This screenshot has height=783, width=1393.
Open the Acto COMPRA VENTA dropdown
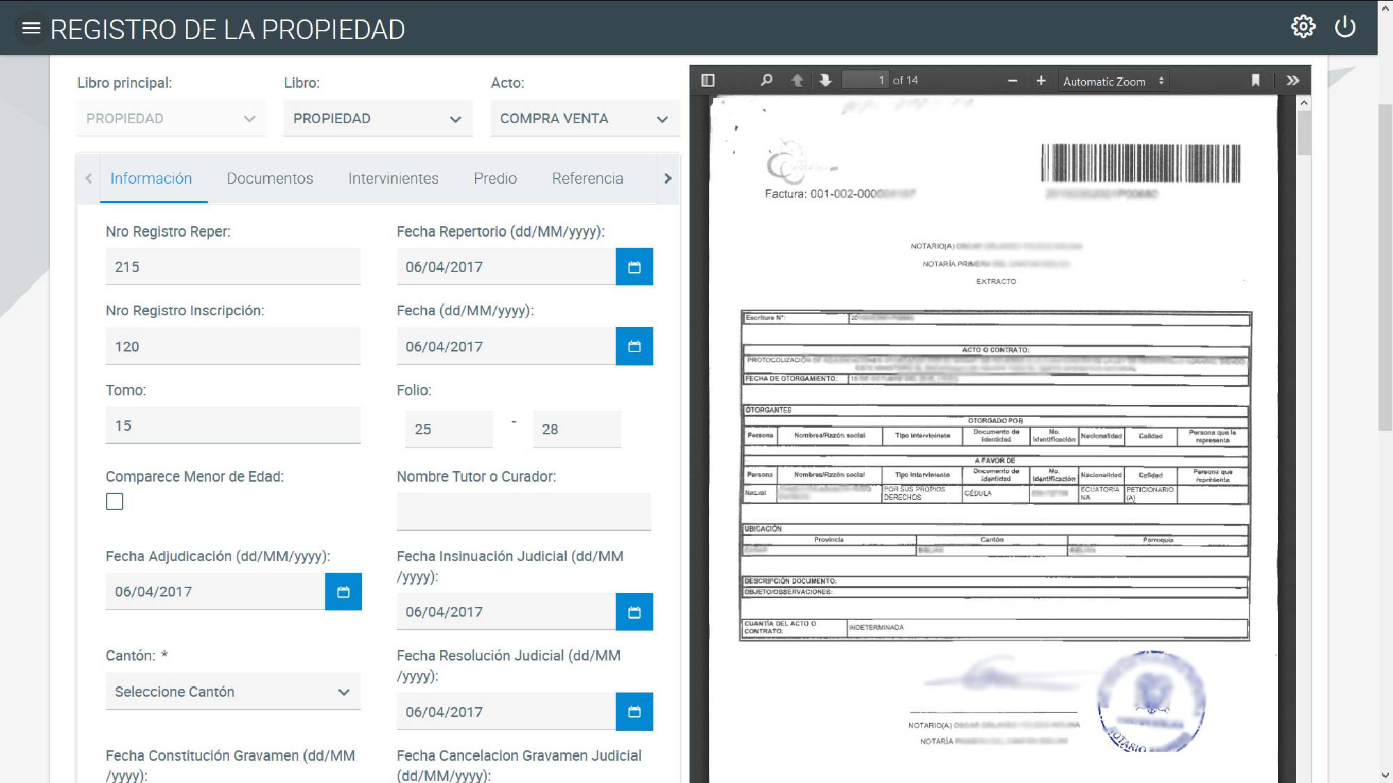click(x=585, y=118)
